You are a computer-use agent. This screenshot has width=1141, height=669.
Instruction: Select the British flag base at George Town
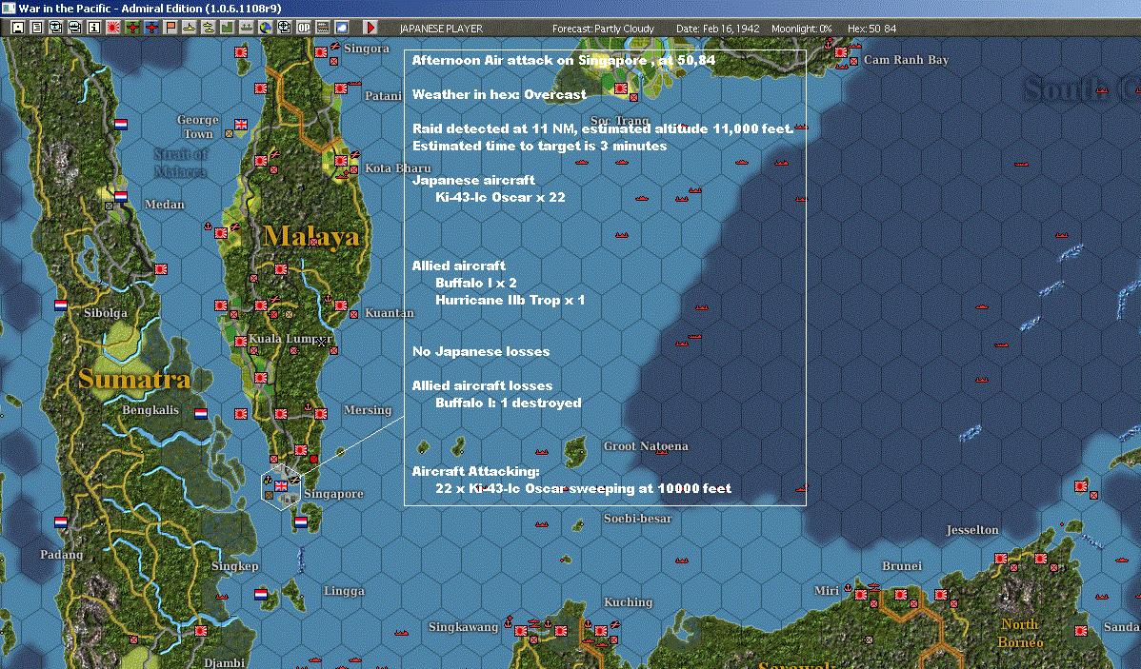[x=240, y=125]
